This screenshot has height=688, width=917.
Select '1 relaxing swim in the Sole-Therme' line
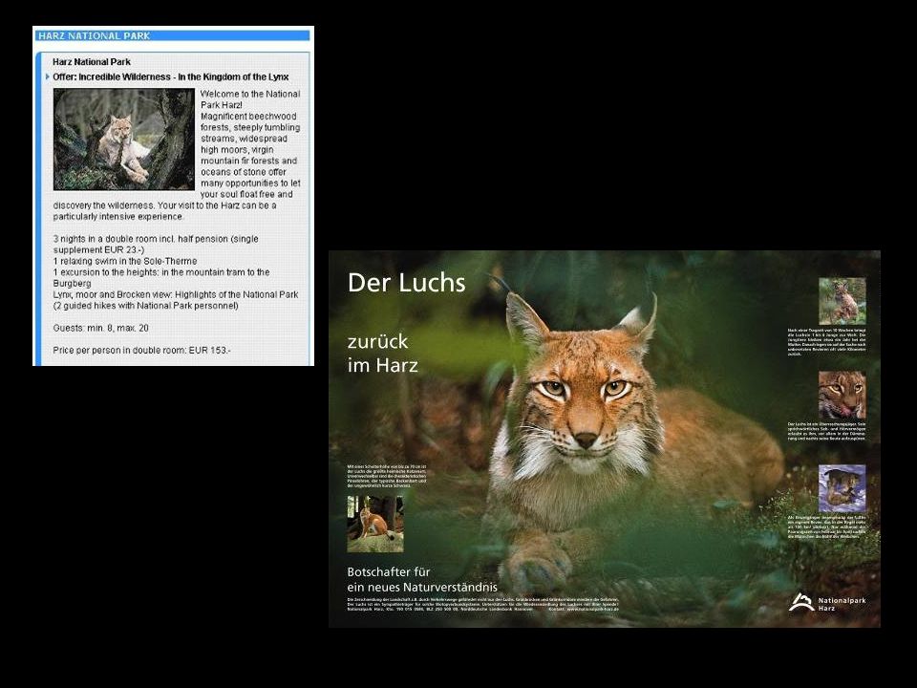(x=125, y=261)
